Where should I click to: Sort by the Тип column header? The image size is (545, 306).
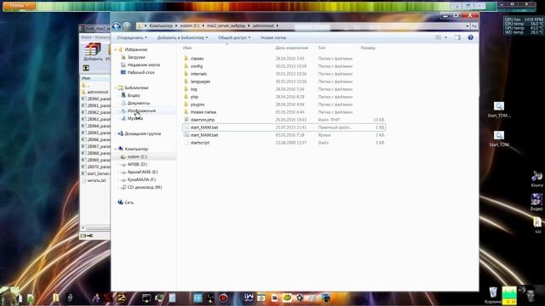322,48
